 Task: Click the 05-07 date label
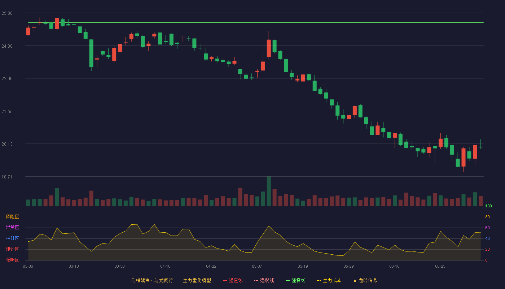tap(257, 266)
